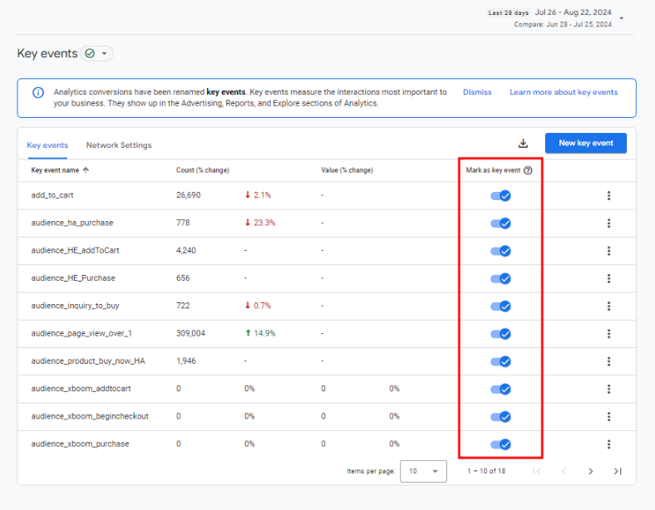Click the New key event button
The image size is (655, 510).
[x=585, y=143]
